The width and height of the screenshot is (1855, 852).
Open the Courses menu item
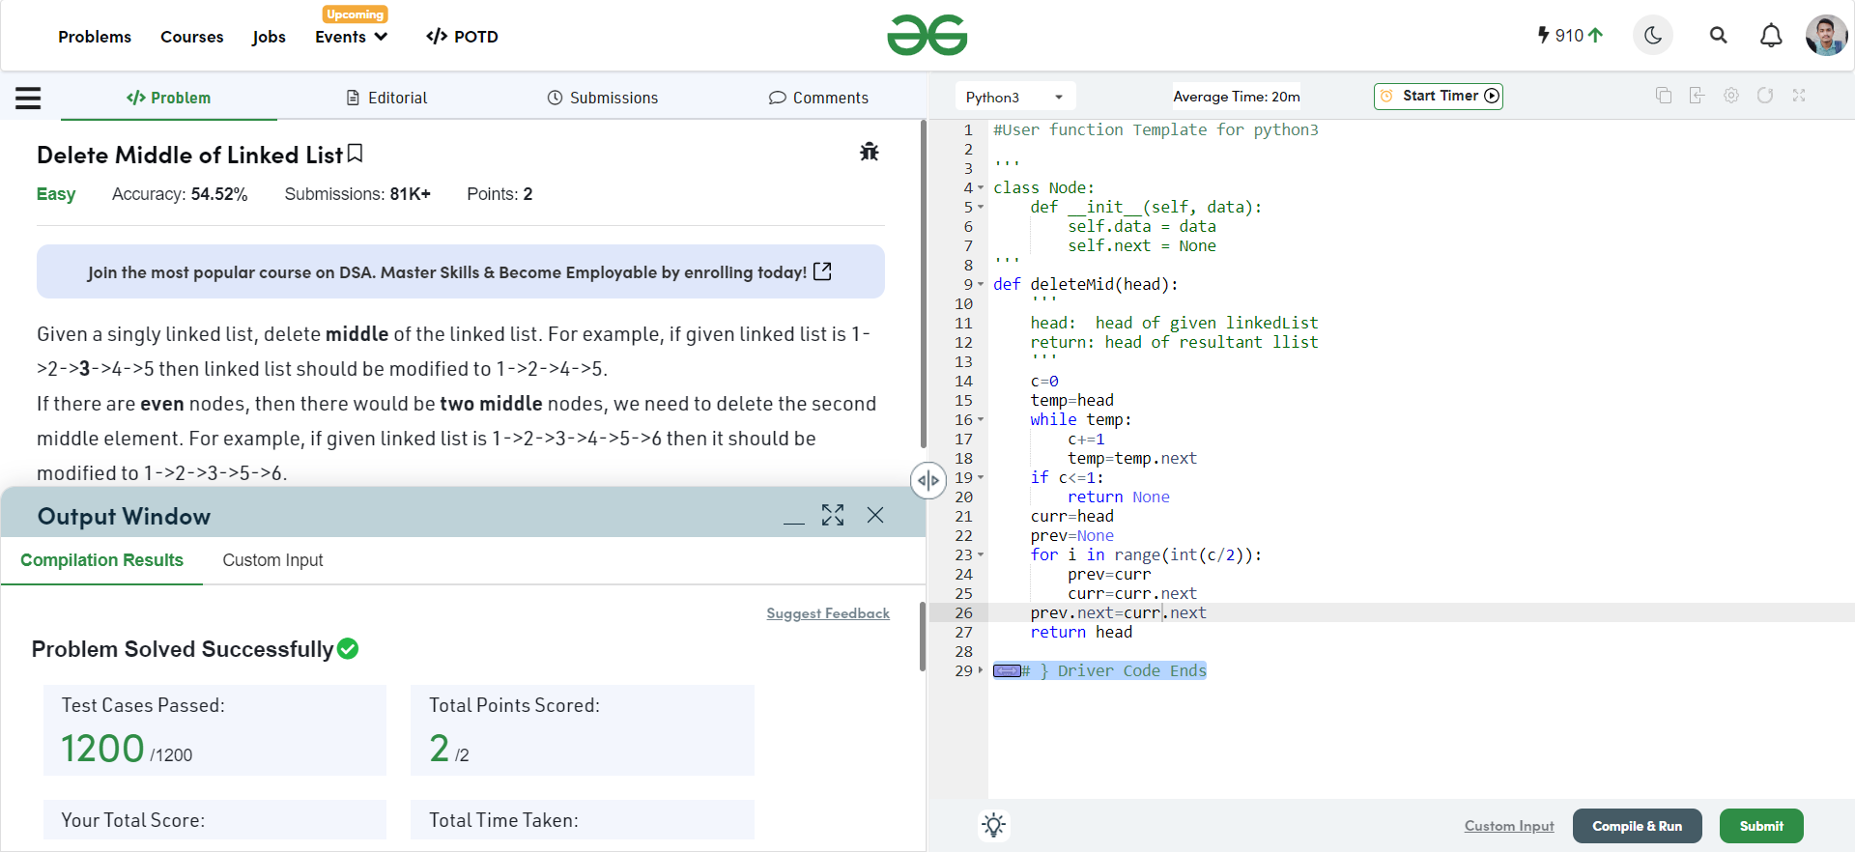pos(192,37)
